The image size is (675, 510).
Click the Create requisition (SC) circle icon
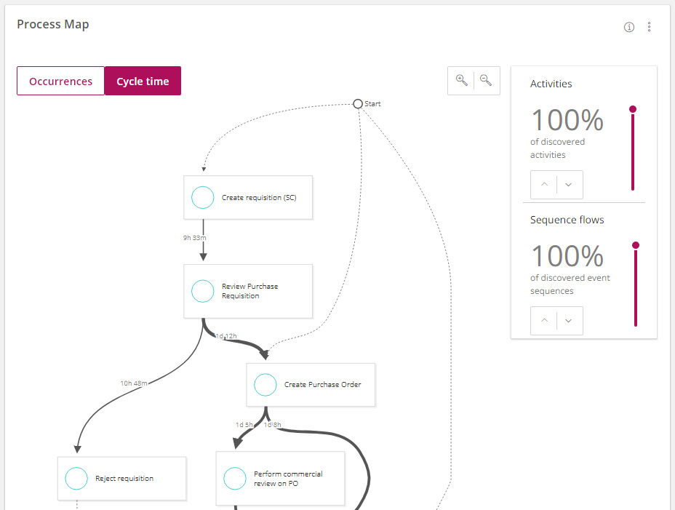[202, 197]
